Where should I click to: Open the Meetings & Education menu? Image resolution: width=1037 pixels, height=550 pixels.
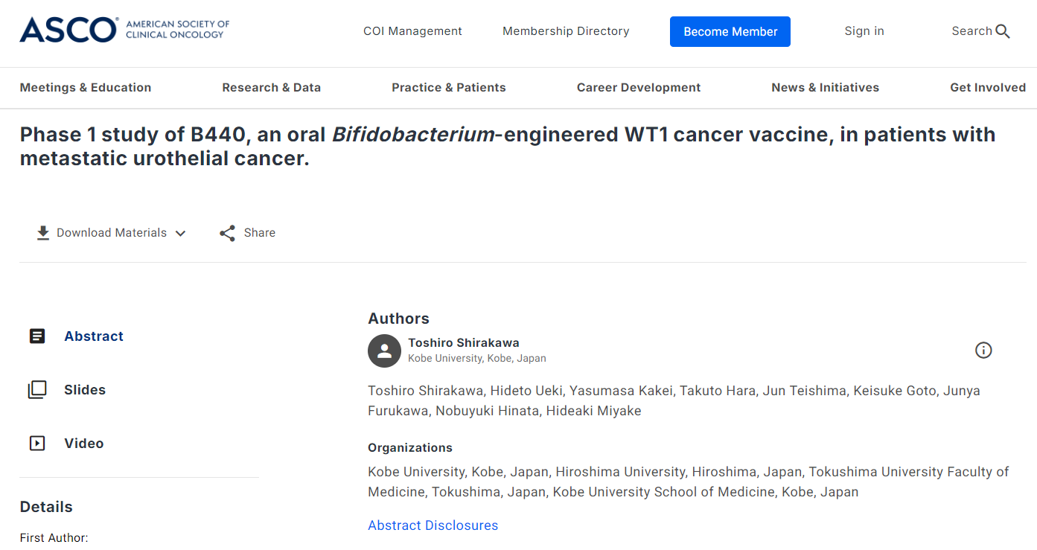(86, 87)
